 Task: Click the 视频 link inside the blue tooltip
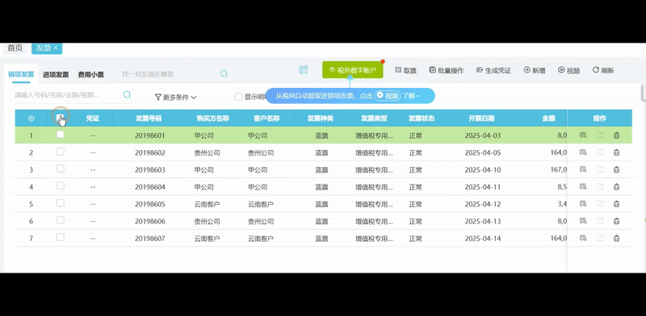tap(388, 95)
